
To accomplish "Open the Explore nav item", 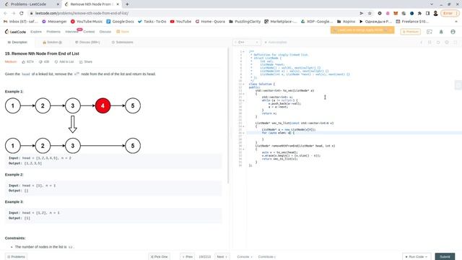I will pos(36,32).
